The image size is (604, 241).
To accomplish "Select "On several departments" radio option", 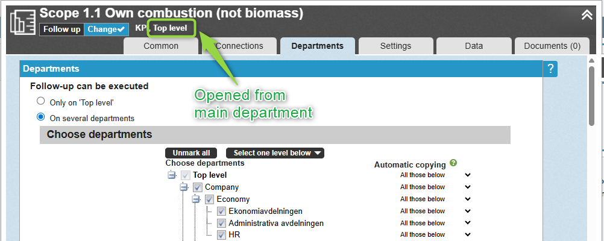I will pos(41,117).
